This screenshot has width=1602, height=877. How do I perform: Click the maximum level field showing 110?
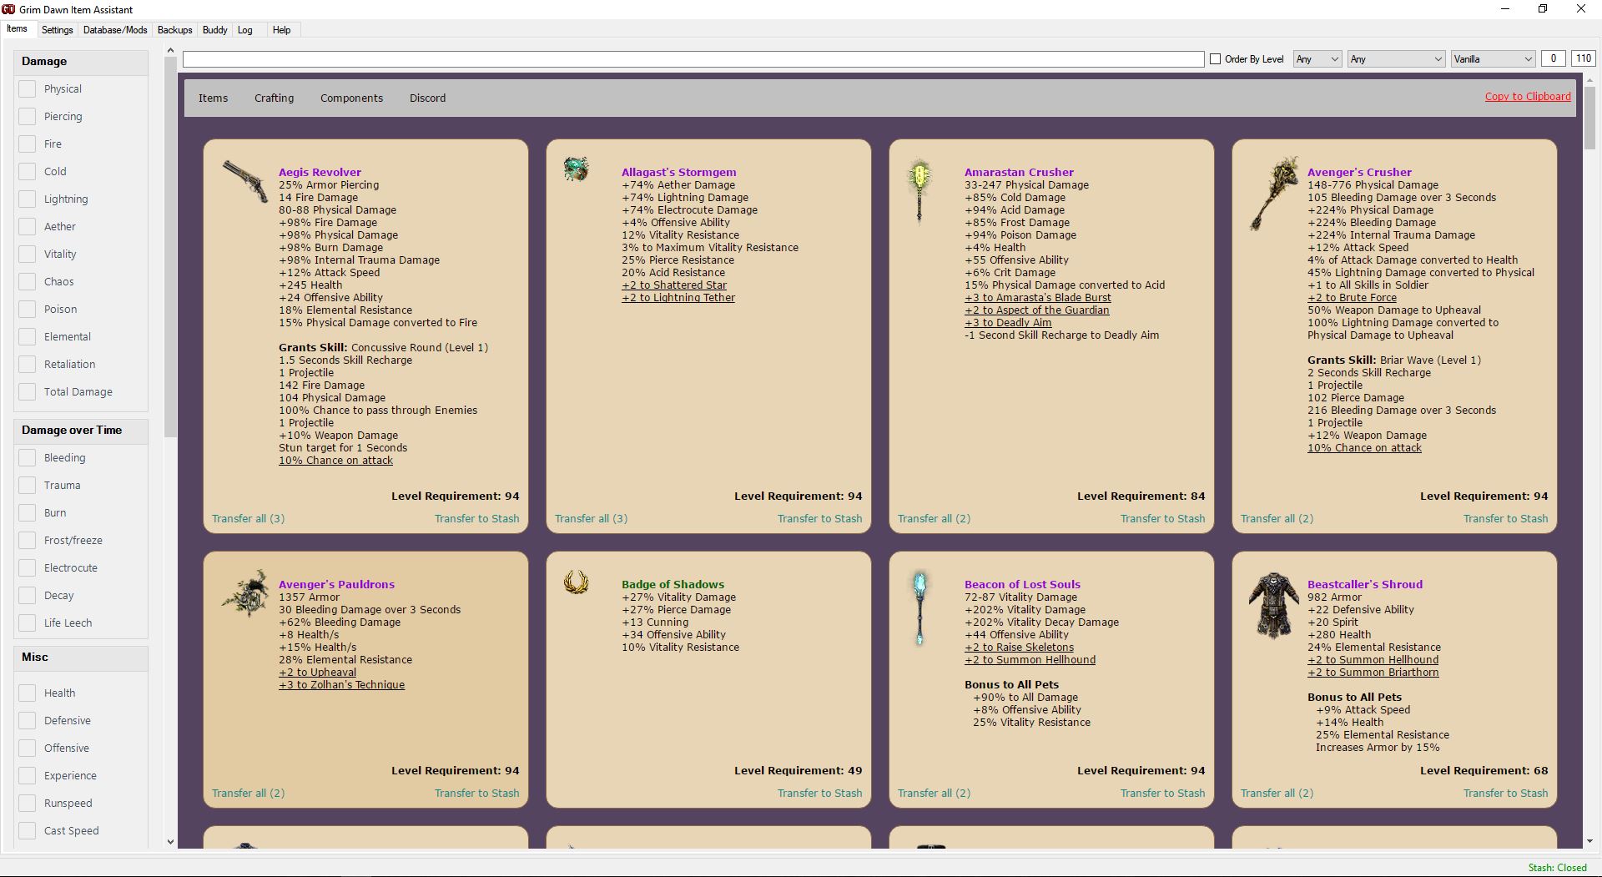[1583, 58]
